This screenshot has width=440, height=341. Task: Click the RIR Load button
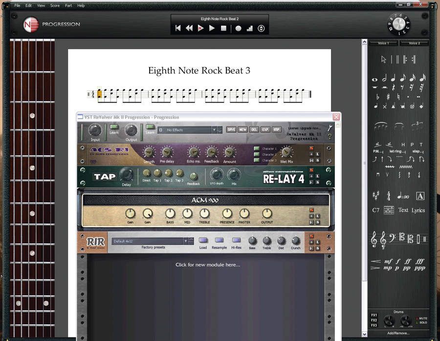point(203,240)
